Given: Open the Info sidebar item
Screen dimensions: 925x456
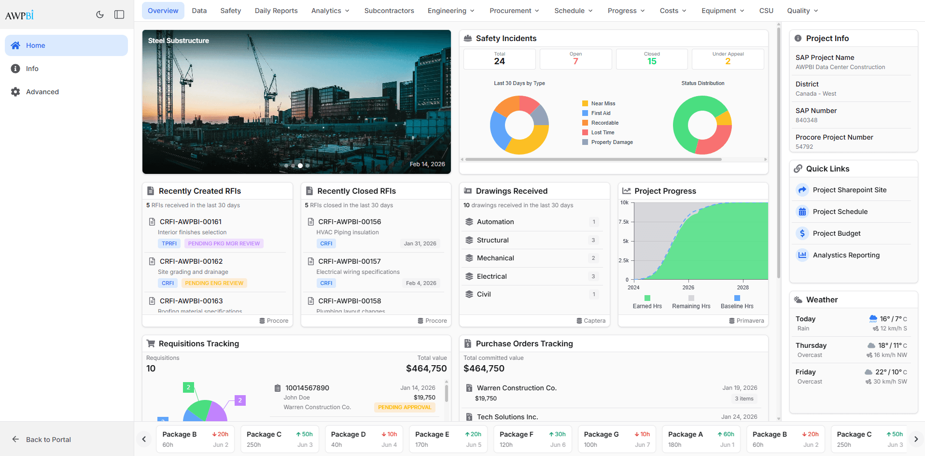Looking at the screenshot, I should click(66, 69).
